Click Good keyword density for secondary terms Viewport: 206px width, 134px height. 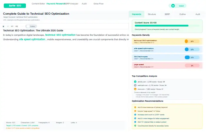153,126
